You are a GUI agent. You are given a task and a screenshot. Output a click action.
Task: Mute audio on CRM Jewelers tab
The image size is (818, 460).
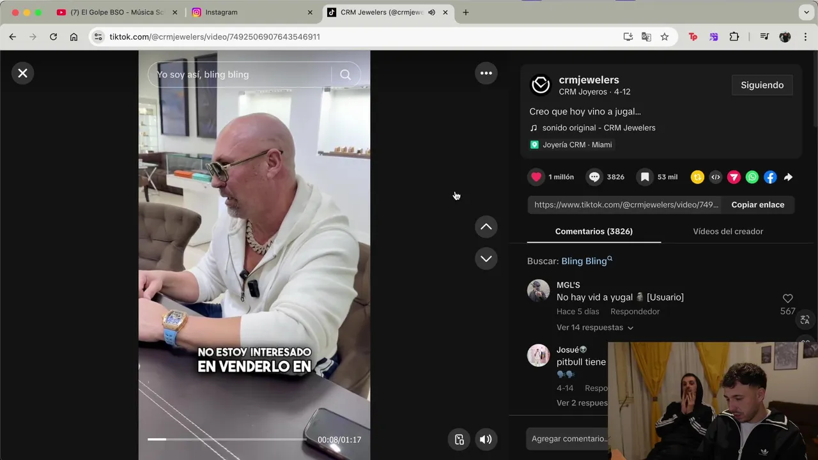[431, 12]
